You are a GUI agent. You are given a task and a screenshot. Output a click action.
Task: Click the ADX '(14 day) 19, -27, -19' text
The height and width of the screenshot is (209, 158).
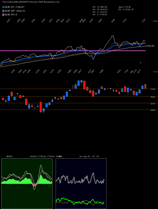point(89,156)
